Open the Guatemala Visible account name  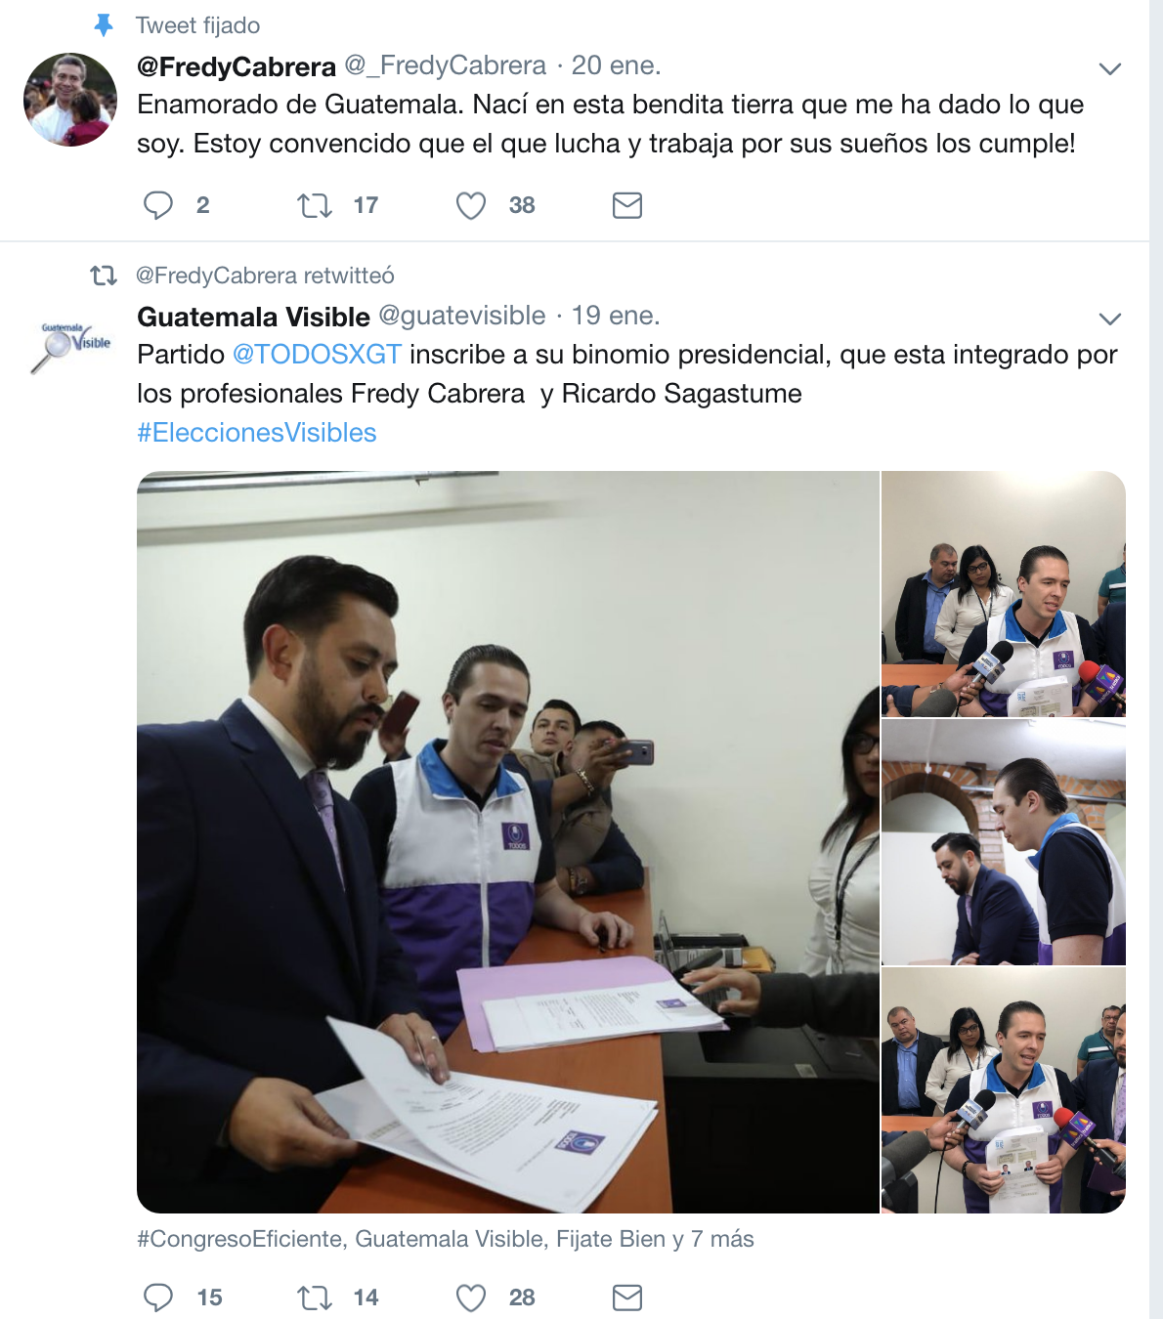tap(253, 317)
